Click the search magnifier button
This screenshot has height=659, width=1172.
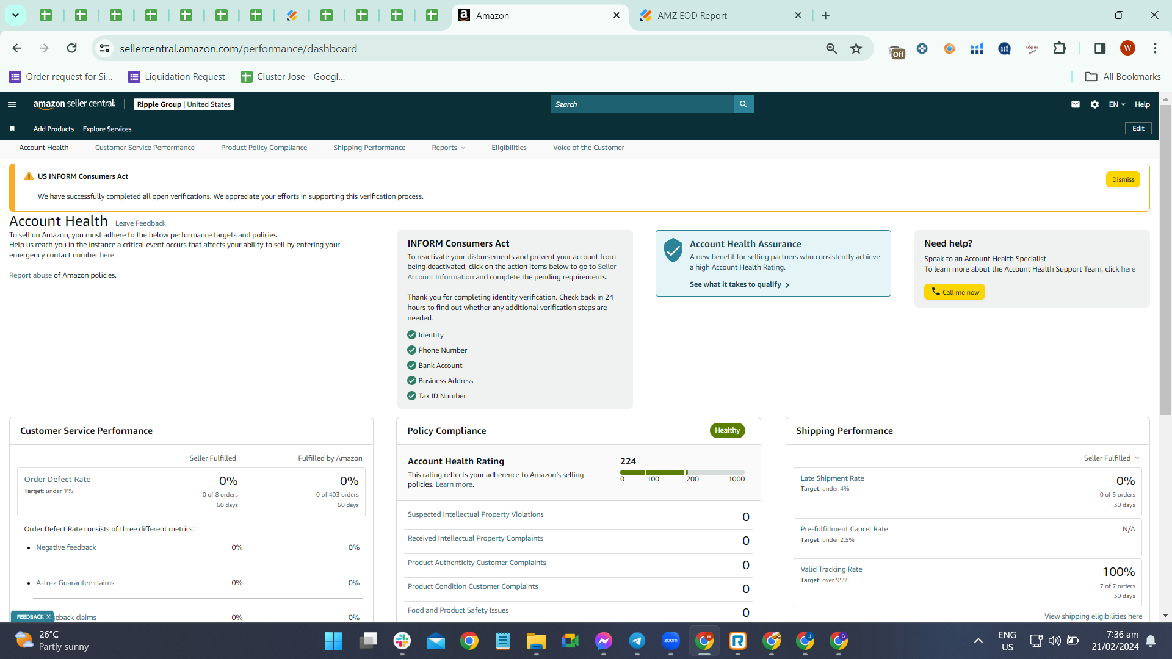(743, 104)
